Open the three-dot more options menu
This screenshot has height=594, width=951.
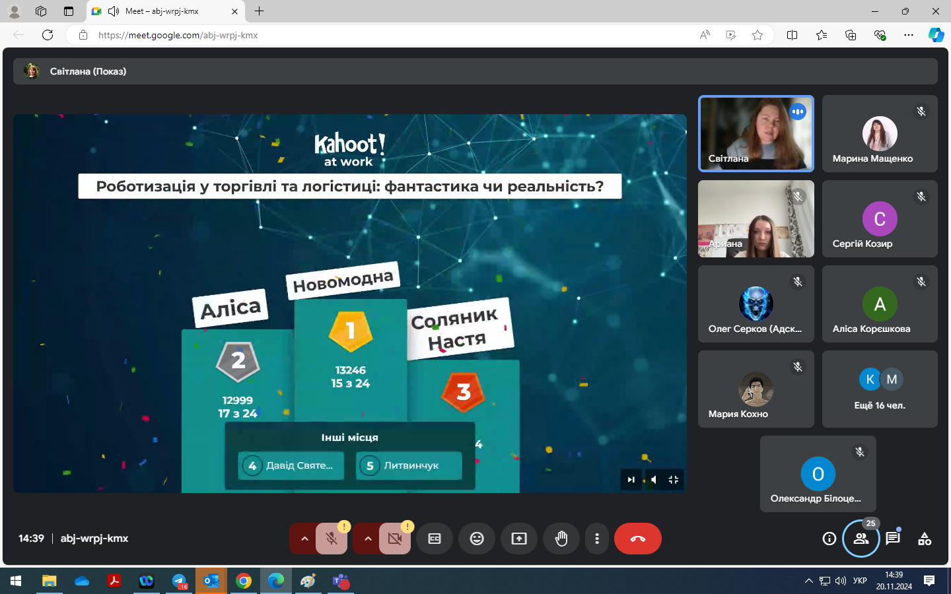pos(597,539)
